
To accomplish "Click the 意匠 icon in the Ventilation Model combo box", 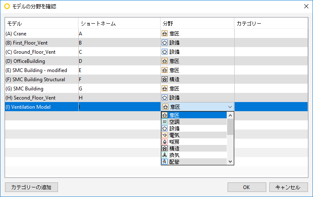I will pyautogui.click(x=165, y=107).
